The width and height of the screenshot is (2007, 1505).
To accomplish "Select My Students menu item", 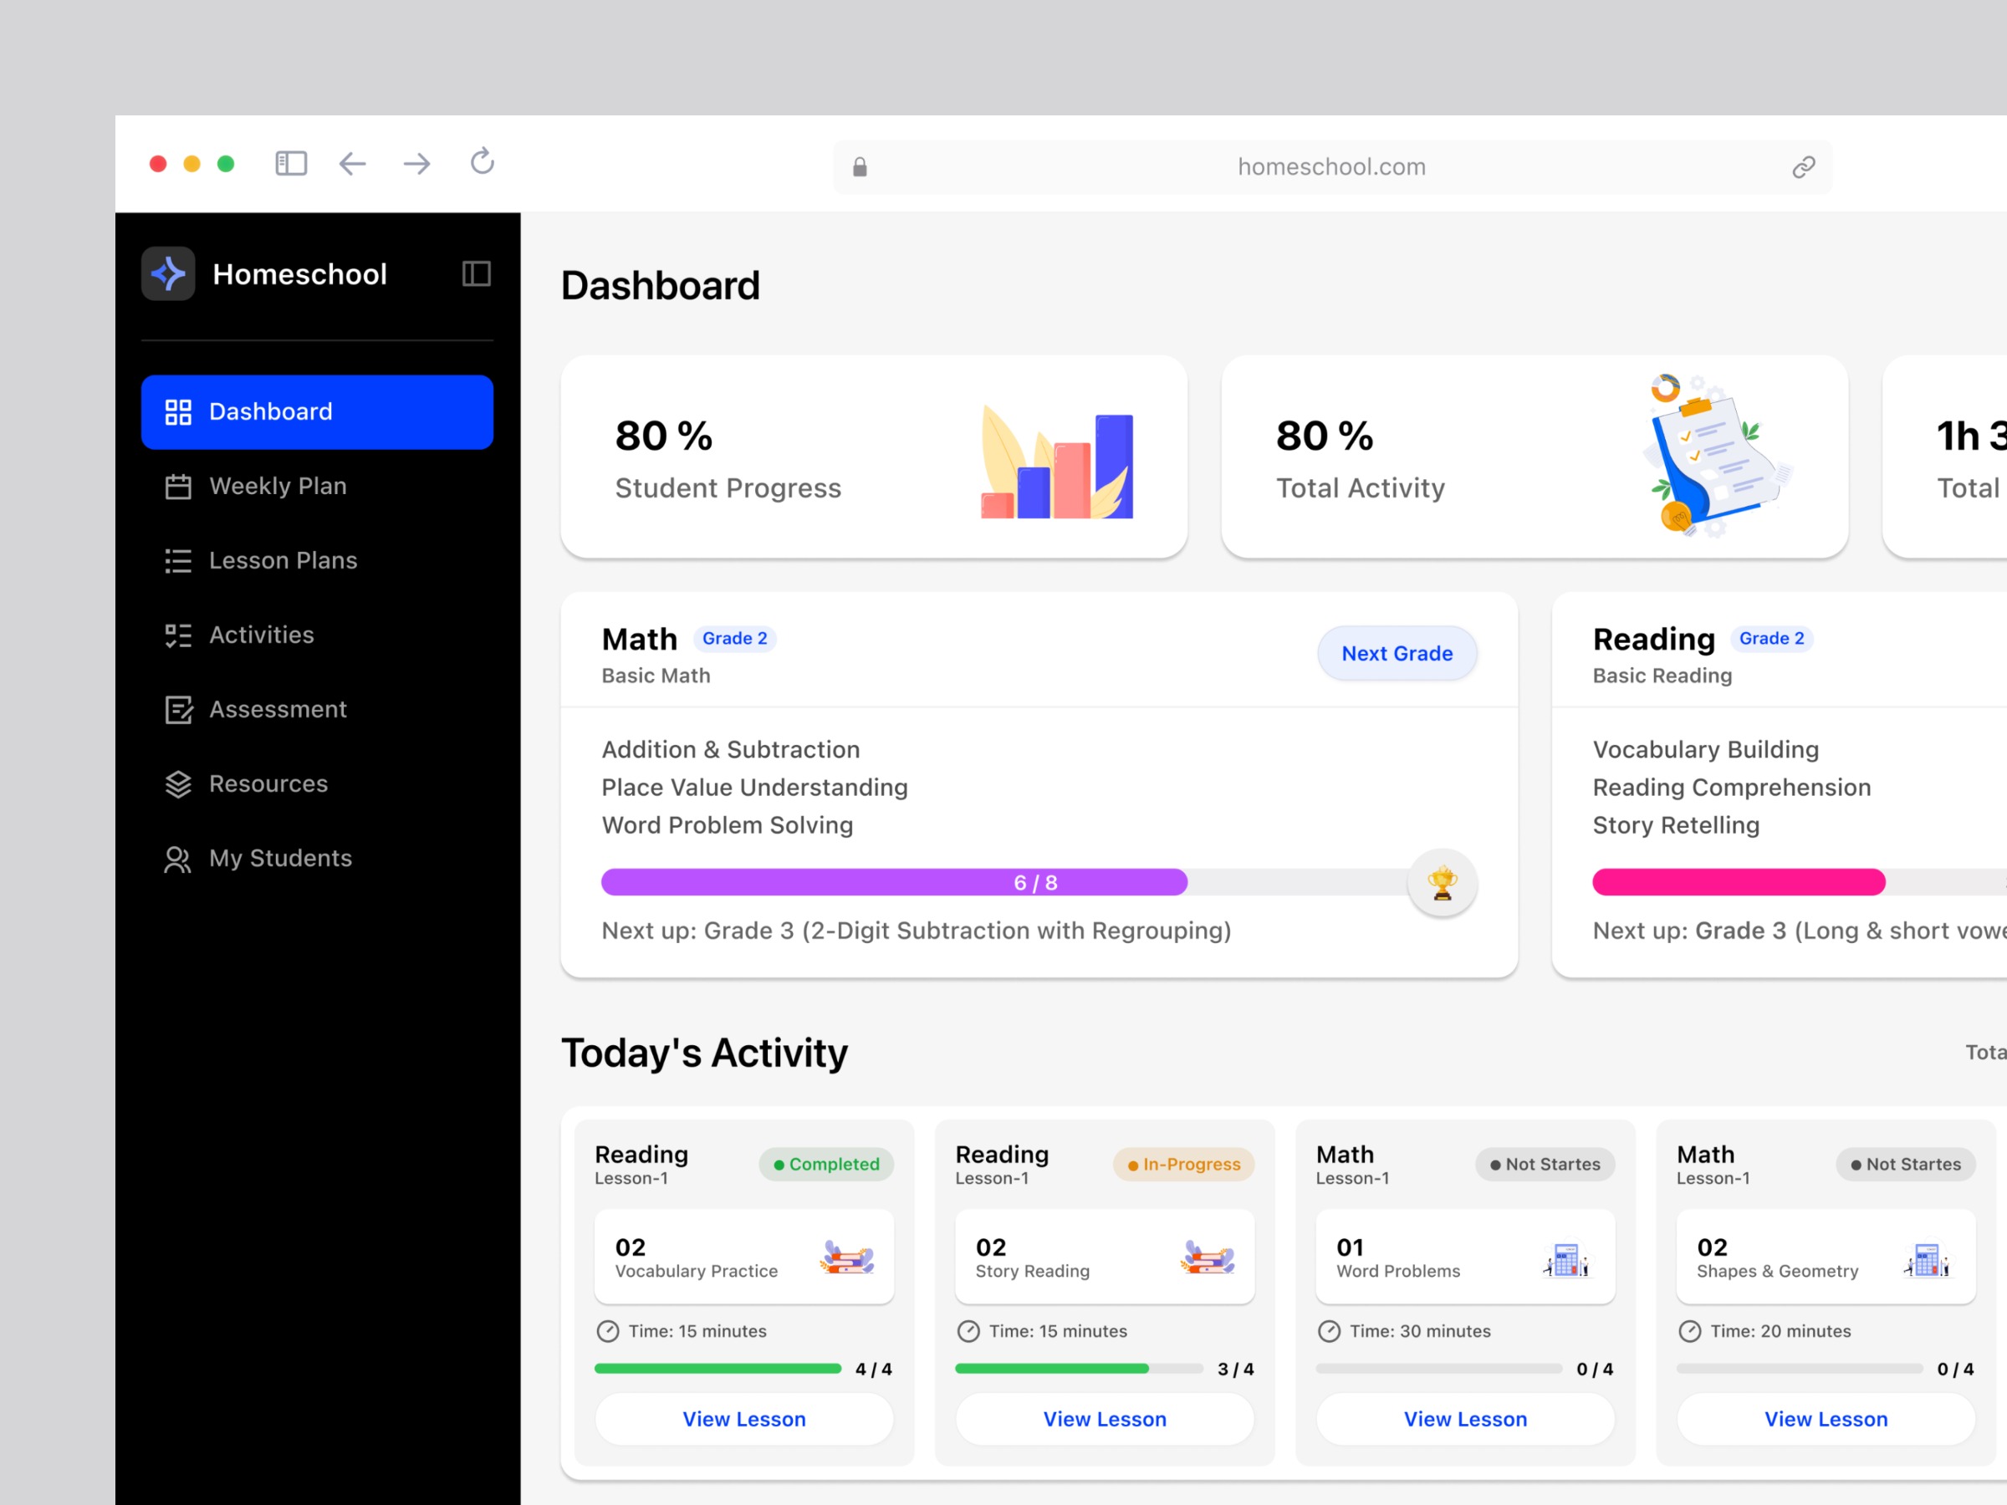I will [280, 858].
